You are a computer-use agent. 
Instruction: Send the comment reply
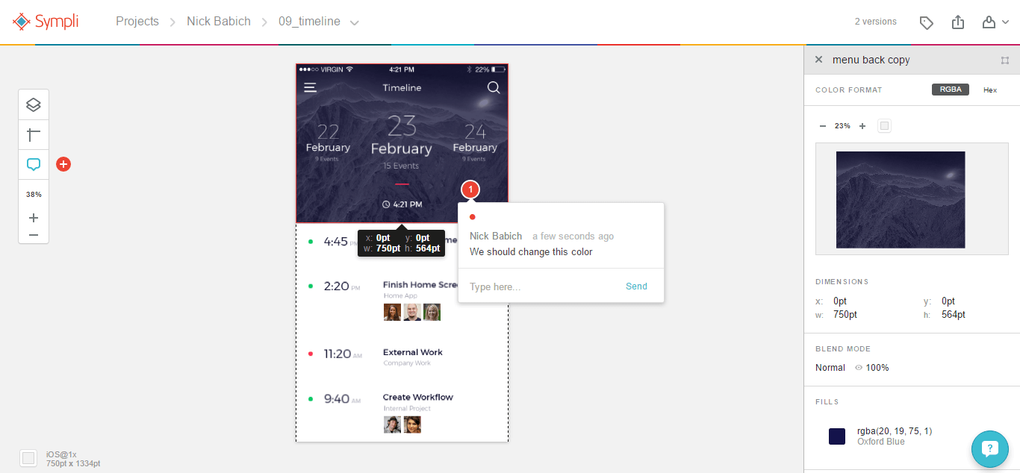(636, 286)
